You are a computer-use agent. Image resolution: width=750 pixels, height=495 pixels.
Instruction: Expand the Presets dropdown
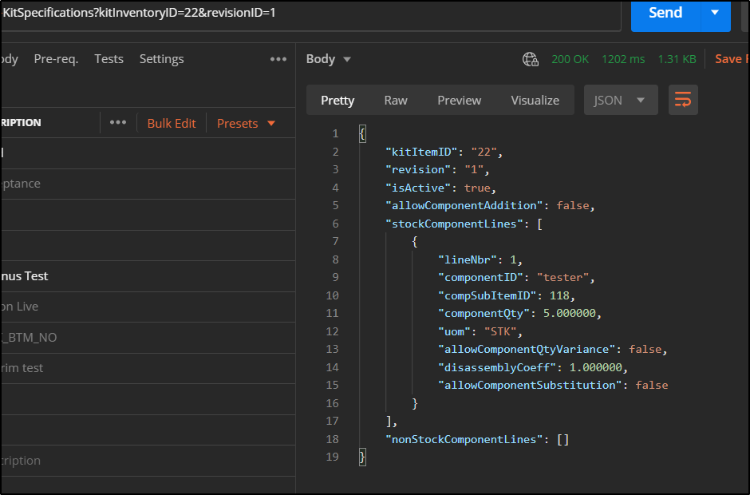click(x=246, y=123)
